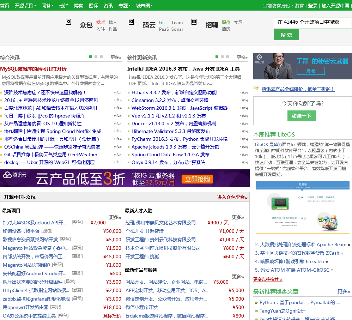Select third slide dot in 综合资讯

(101, 57)
